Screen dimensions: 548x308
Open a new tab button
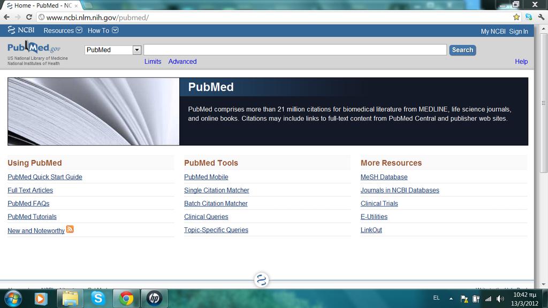(x=87, y=5)
